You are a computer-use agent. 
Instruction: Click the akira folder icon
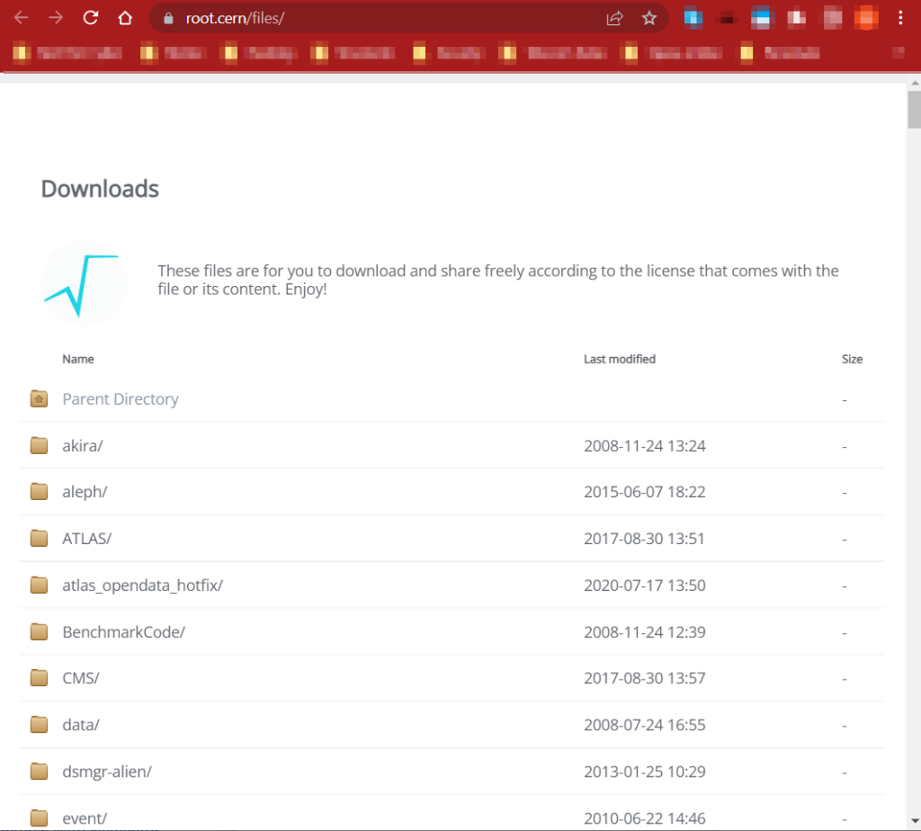(x=39, y=445)
